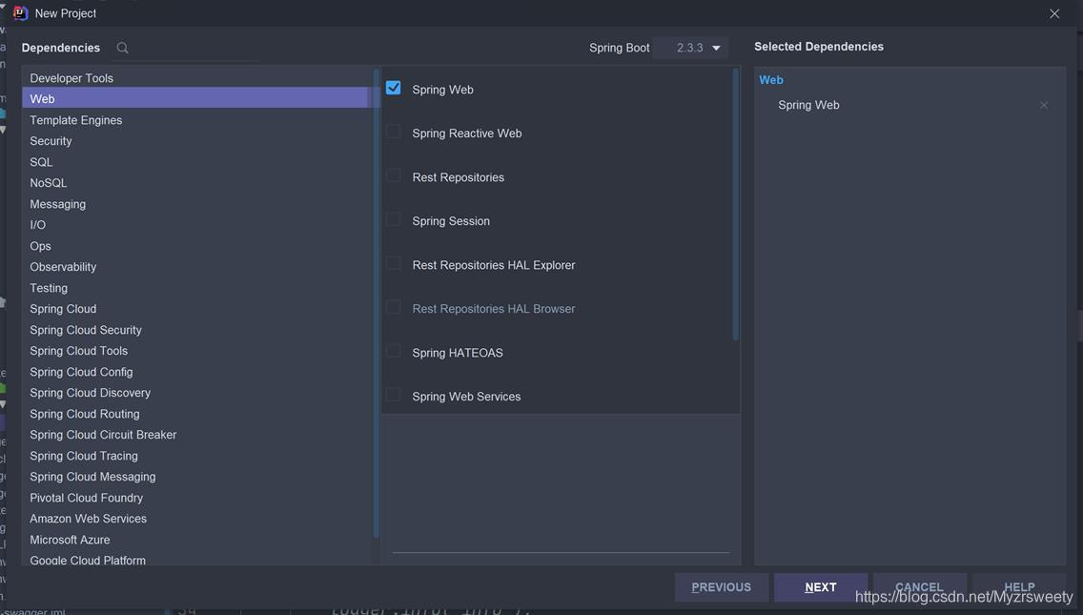Open Spring Cloud Discovery category
Image resolution: width=1083 pixels, height=615 pixels.
coord(196,393)
